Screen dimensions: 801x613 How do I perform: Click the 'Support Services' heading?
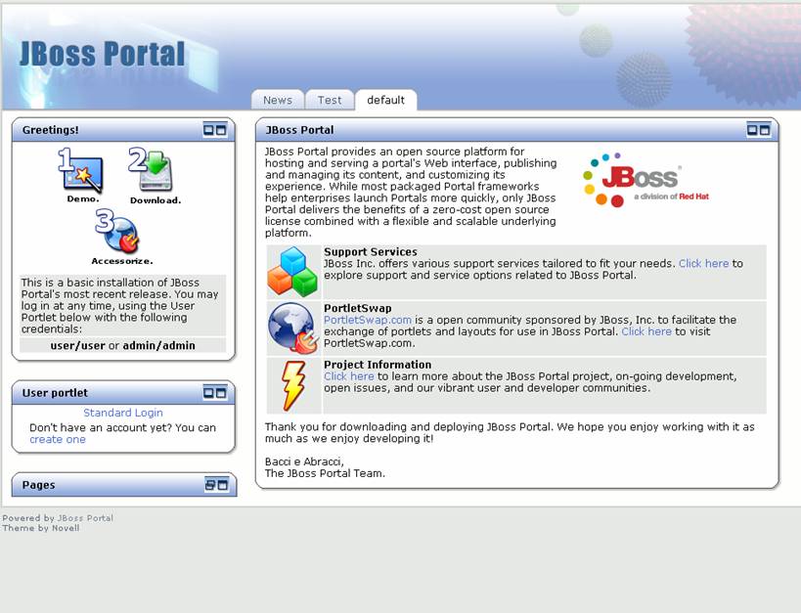tap(371, 252)
